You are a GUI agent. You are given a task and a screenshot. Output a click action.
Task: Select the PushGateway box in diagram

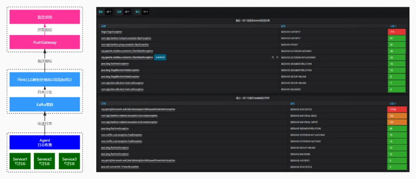click(x=45, y=42)
